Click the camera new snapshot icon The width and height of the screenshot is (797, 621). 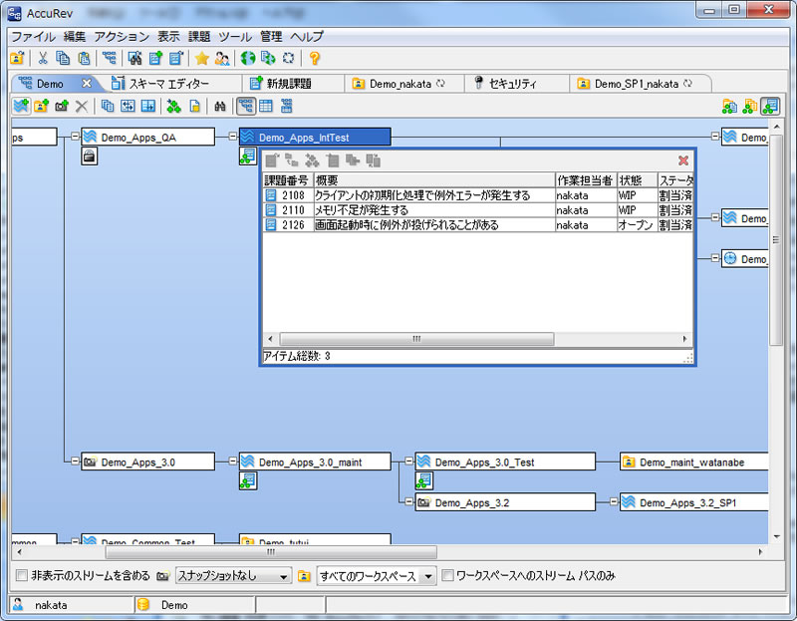pyautogui.click(x=62, y=106)
